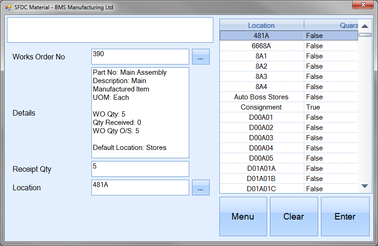Open the Location lookup ellipsis button
378x246 pixels.
pyautogui.click(x=200, y=188)
